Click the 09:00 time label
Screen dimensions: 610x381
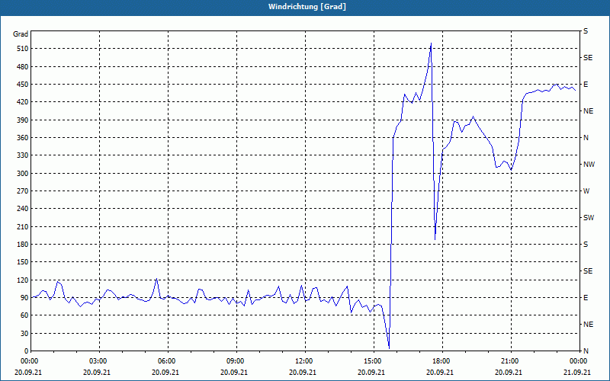(236, 361)
